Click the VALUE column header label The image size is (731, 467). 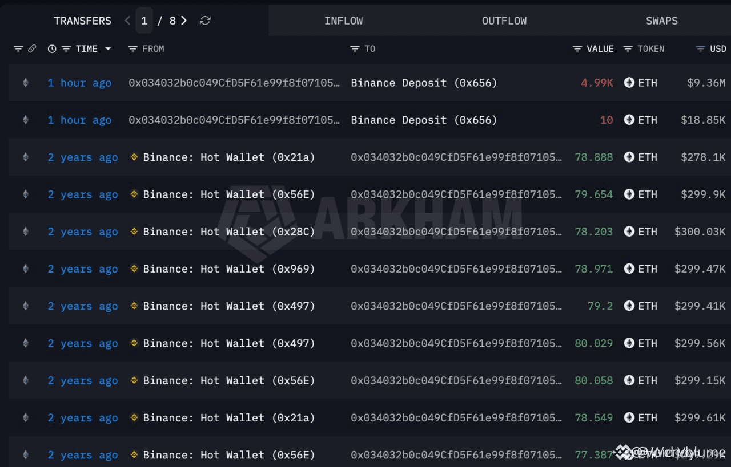(x=600, y=49)
